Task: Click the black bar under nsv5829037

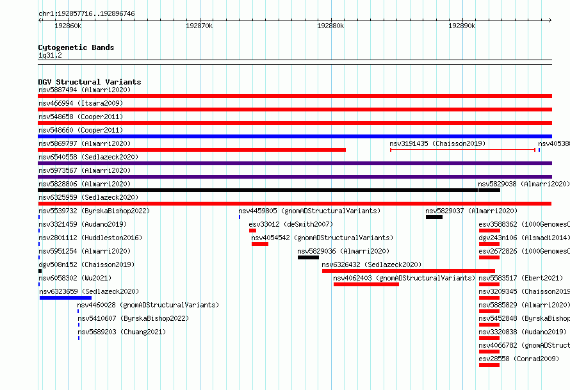Action: (434, 217)
